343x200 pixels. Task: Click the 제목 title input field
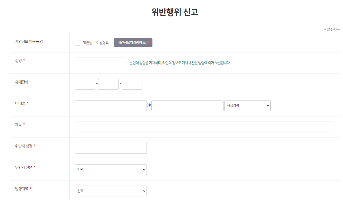(204, 127)
